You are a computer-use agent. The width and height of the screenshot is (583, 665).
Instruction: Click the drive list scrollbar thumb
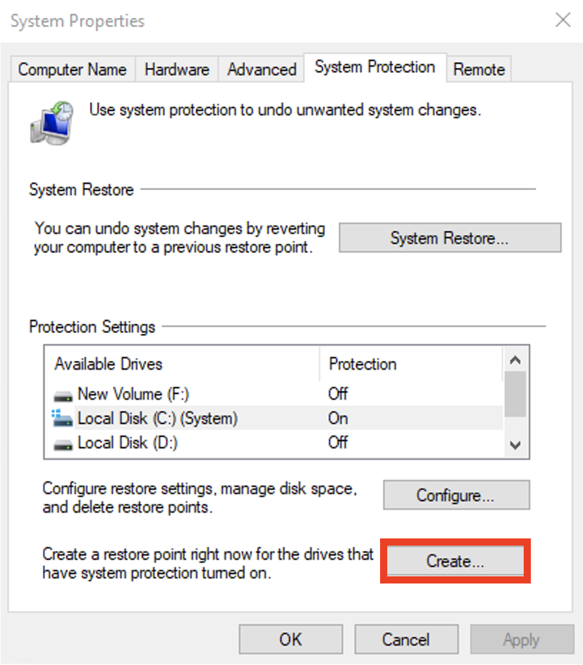[x=515, y=394]
